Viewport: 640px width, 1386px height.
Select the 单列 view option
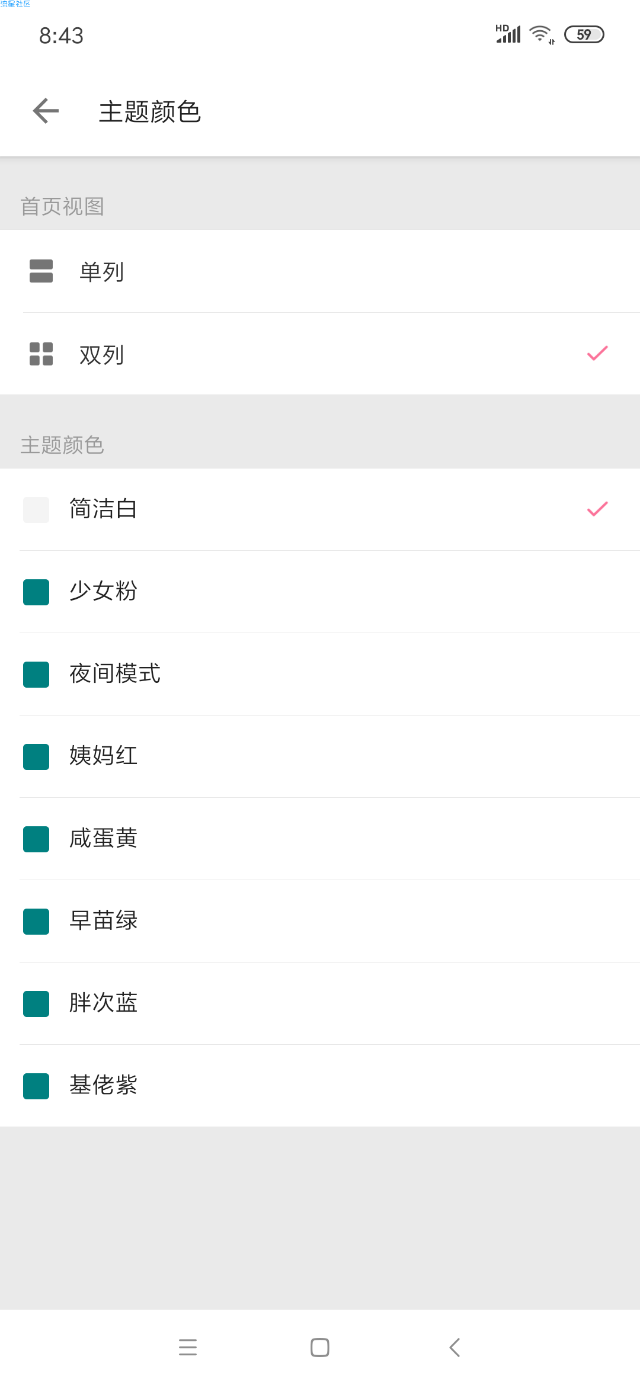click(320, 271)
